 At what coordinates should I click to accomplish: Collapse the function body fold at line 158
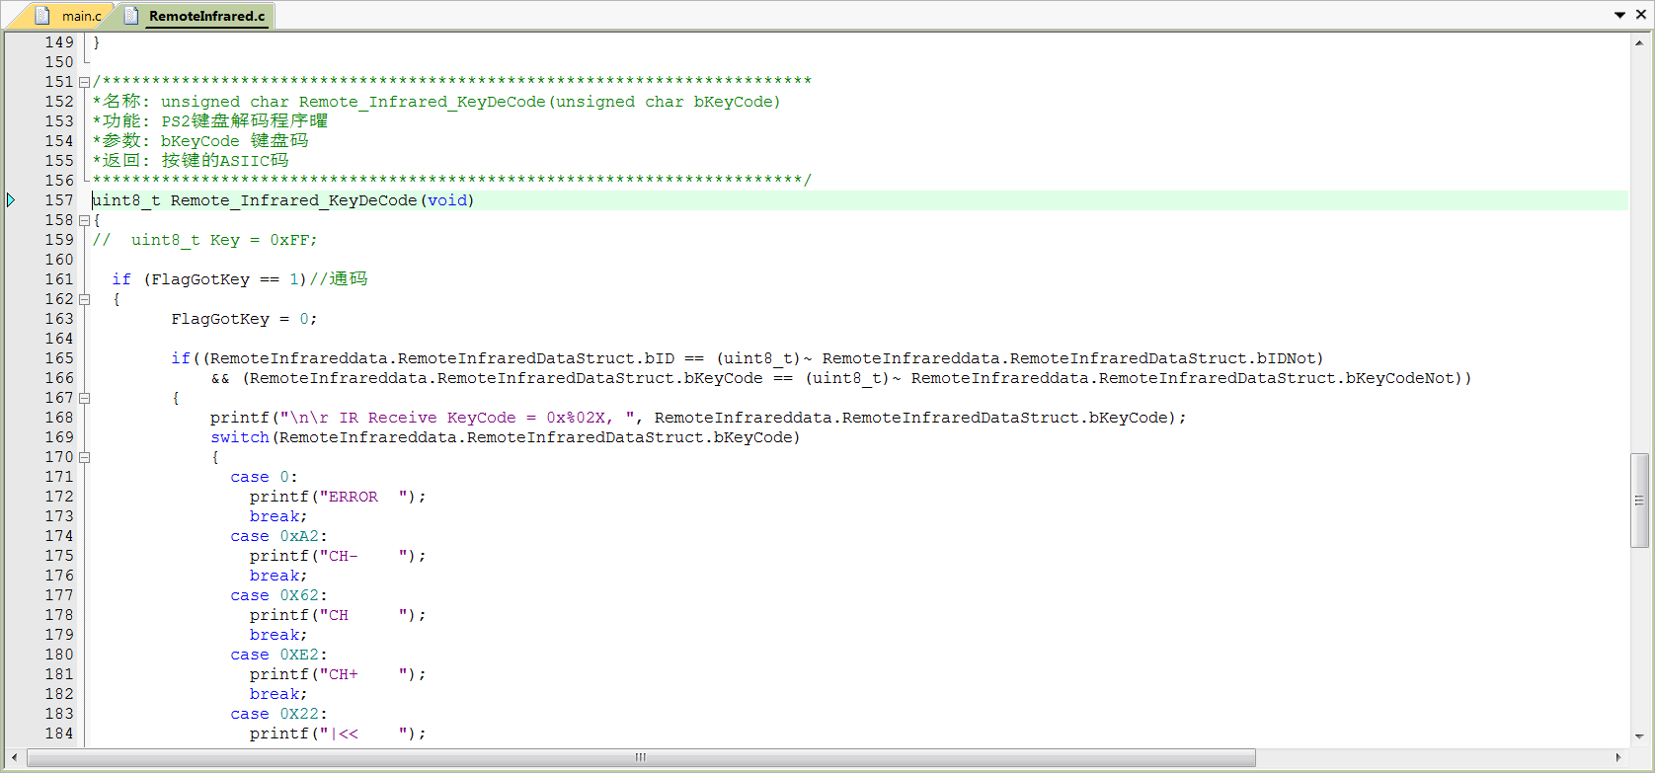(x=85, y=220)
